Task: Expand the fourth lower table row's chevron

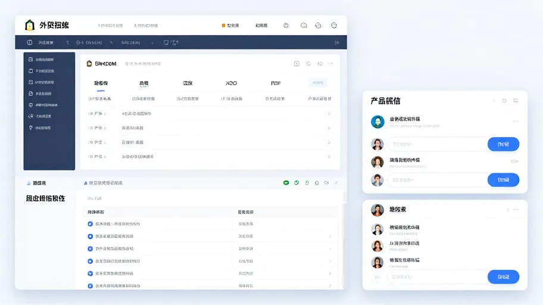Action: tap(330, 261)
